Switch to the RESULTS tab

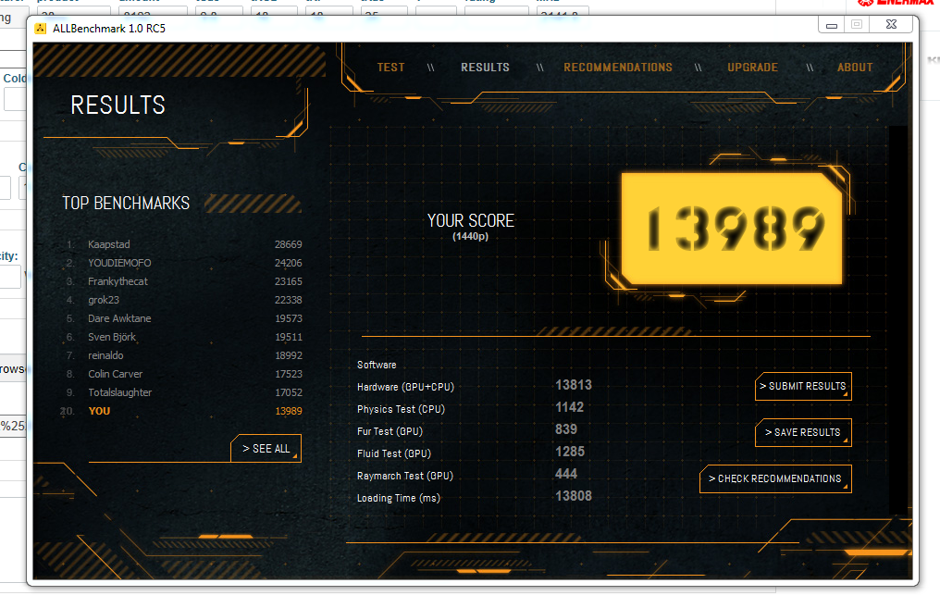point(485,68)
